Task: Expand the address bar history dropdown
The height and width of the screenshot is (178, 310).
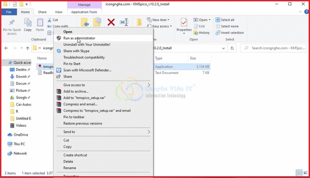Action: click(x=223, y=48)
